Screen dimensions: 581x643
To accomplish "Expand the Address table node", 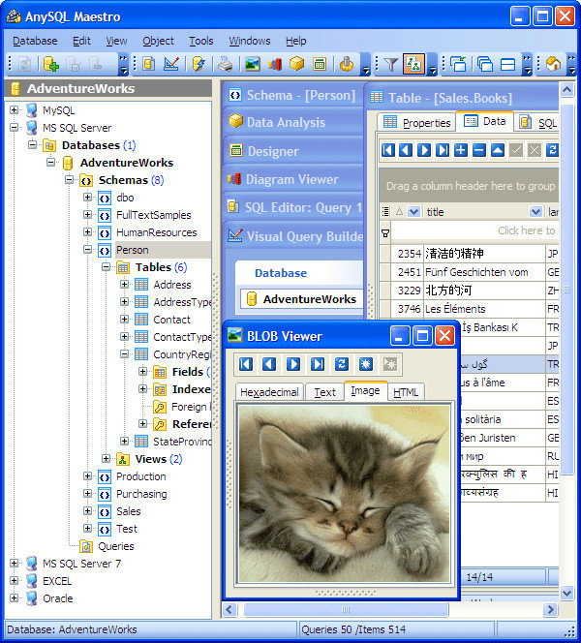I will [x=124, y=284].
